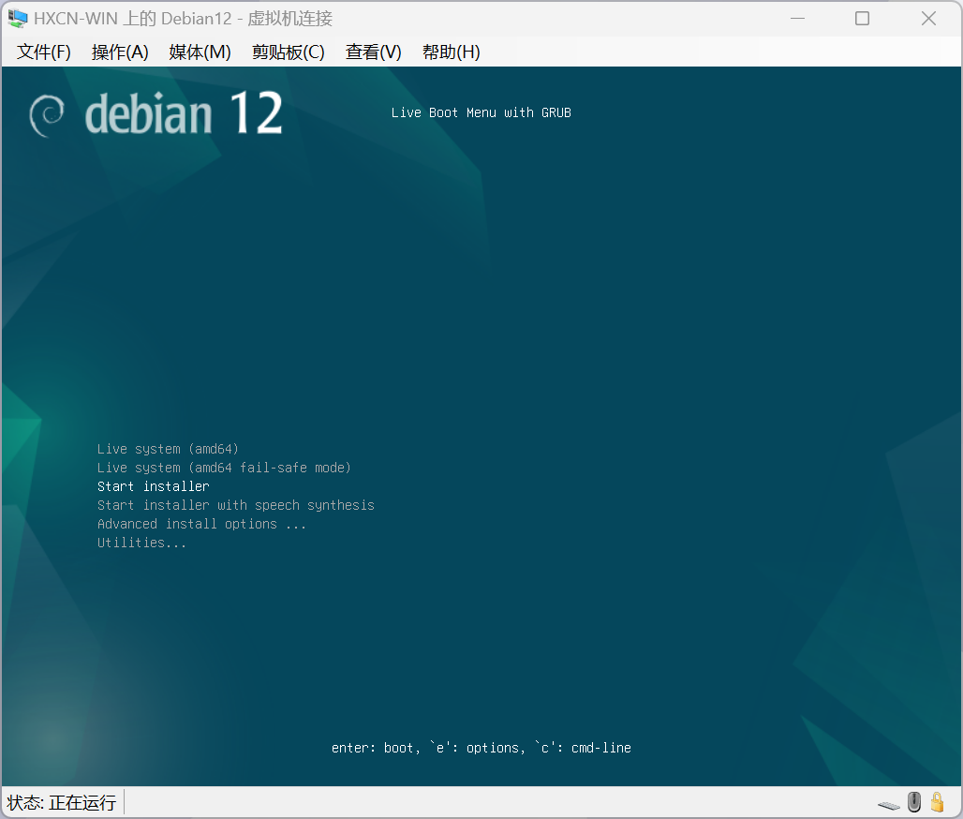Open Advanced install options ... submenu
The width and height of the screenshot is (963, 819).
tap(201, 524)
